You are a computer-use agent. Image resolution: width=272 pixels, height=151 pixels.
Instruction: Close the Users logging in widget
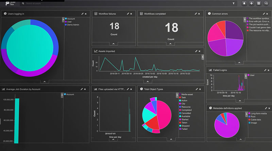point(86,14)
